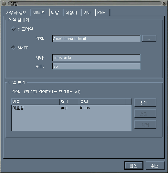This screenshot has height=173, width=168.
Task: Cancel the dialog with 취소
Action: pos(155,166)
